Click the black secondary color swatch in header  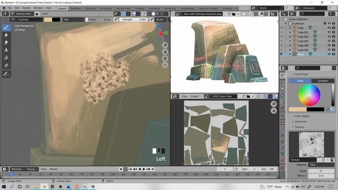(x=57, y=20)
